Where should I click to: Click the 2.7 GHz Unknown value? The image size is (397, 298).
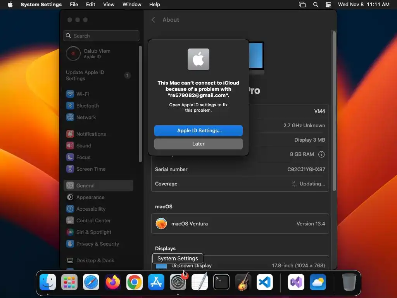pyautogui.click(x=304, y=125)
